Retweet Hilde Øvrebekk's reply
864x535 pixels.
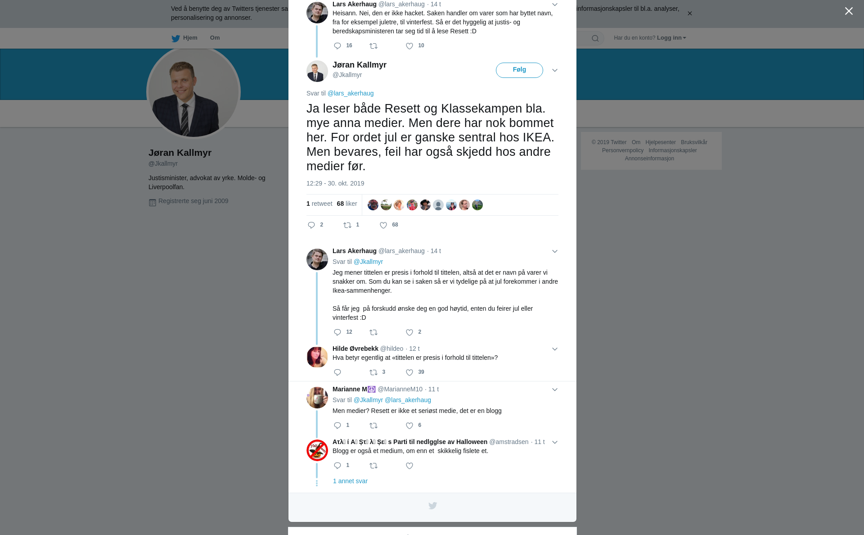(x=373, y=372)
